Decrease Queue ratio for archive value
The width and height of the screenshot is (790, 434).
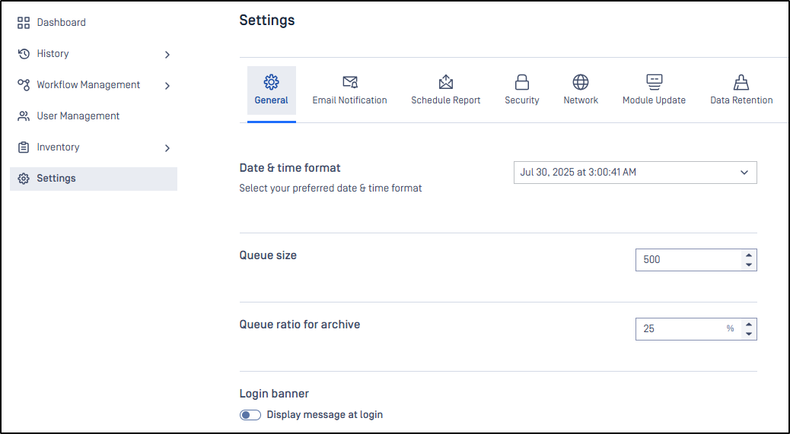(x=749, y=334)
